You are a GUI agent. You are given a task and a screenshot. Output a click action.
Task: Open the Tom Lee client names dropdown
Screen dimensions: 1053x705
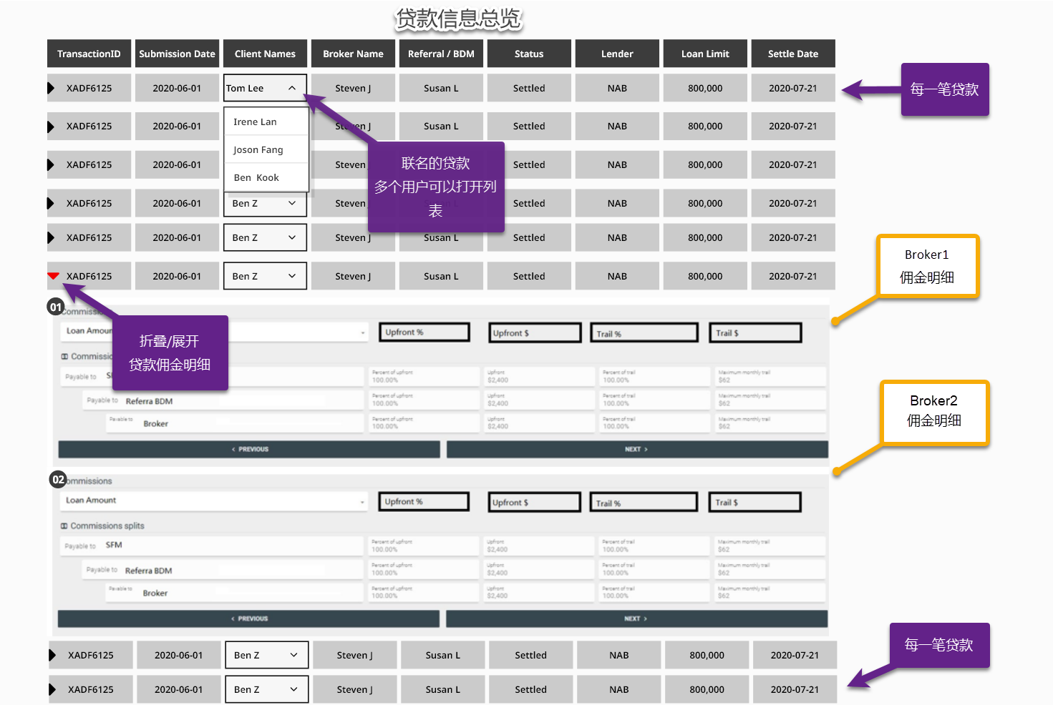[265, 88]
